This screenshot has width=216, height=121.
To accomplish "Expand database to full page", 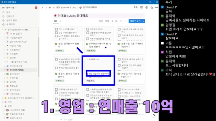I will pos(121,21).
